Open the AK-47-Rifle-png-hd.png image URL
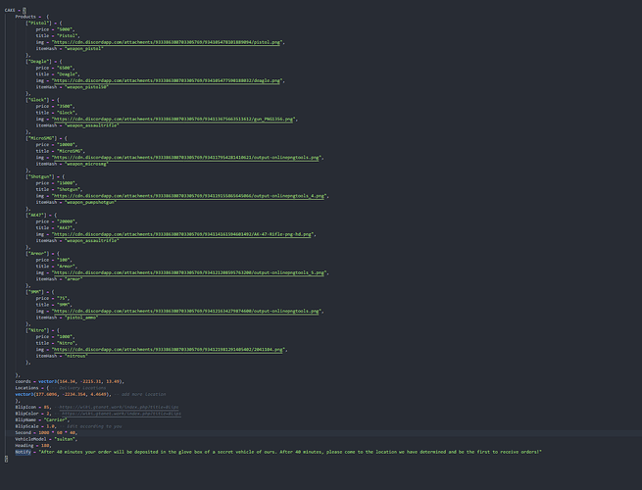The width and height of the screenshot is (642, 490). click(182, 234)
